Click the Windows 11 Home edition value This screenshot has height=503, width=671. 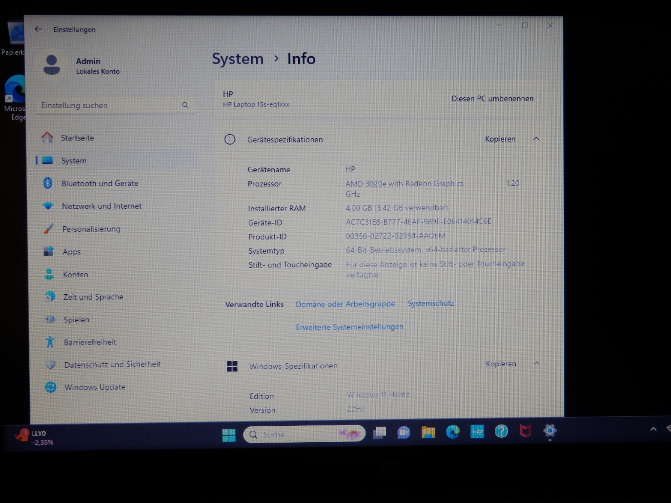click(x=378, y=395)
